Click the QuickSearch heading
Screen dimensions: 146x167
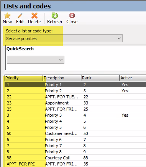coord(20,49)
